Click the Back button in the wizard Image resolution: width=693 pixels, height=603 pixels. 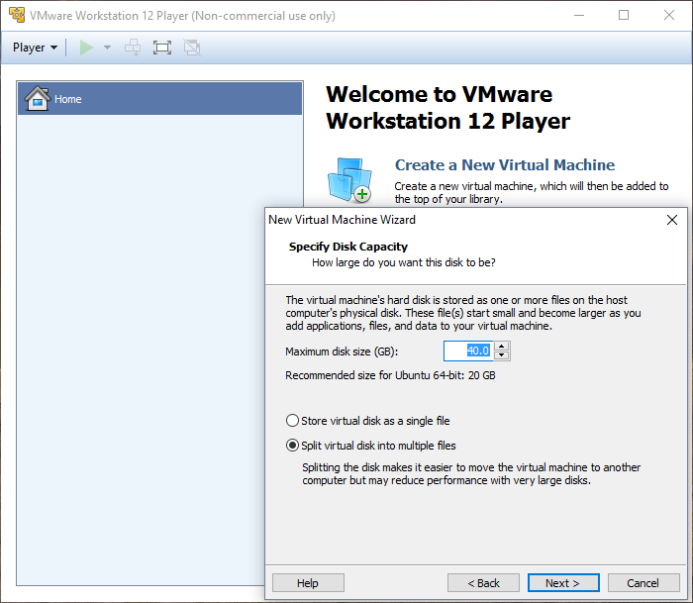(483, 583)
